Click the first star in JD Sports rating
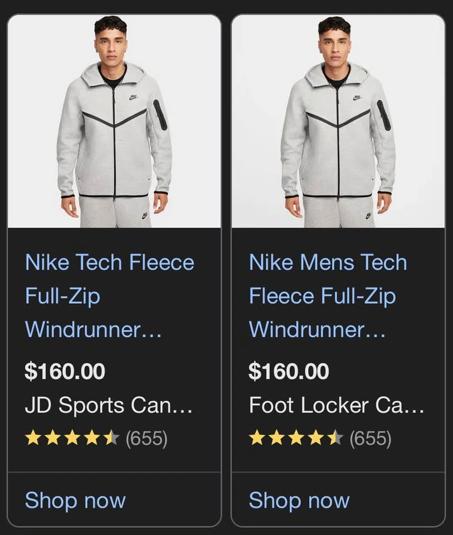The height and width of the screenshot is (535, 453). click(x=33, y=439)
